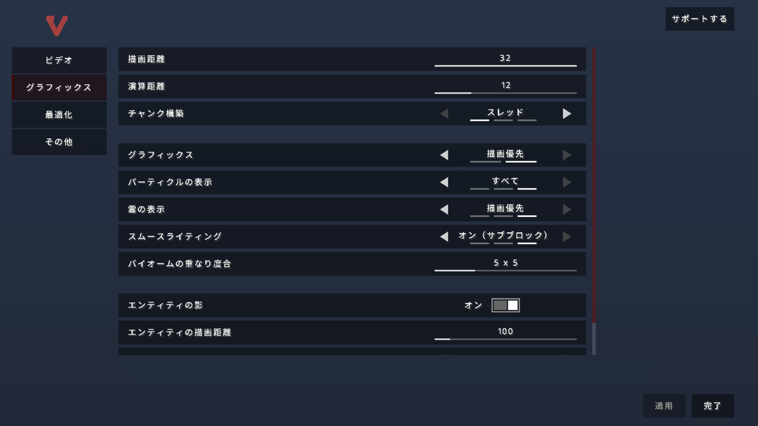The height and width of the screenshot is (426, 758).
Task: Click the red V logo
Action: tap(58, 25)
